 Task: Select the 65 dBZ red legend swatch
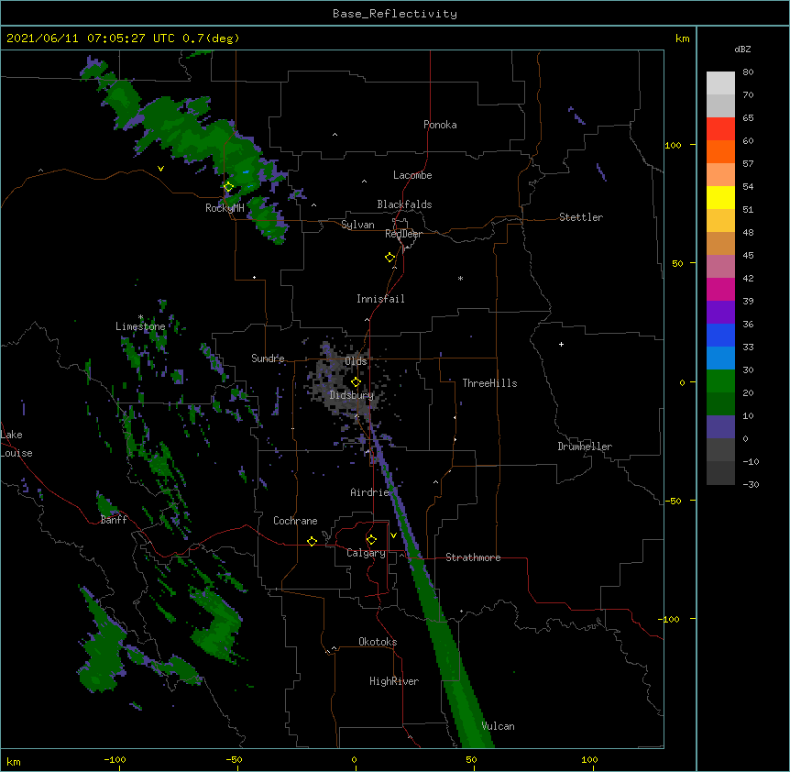(720, 129)
